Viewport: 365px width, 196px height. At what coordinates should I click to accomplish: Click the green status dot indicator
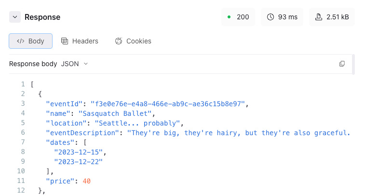pos(229,17)
